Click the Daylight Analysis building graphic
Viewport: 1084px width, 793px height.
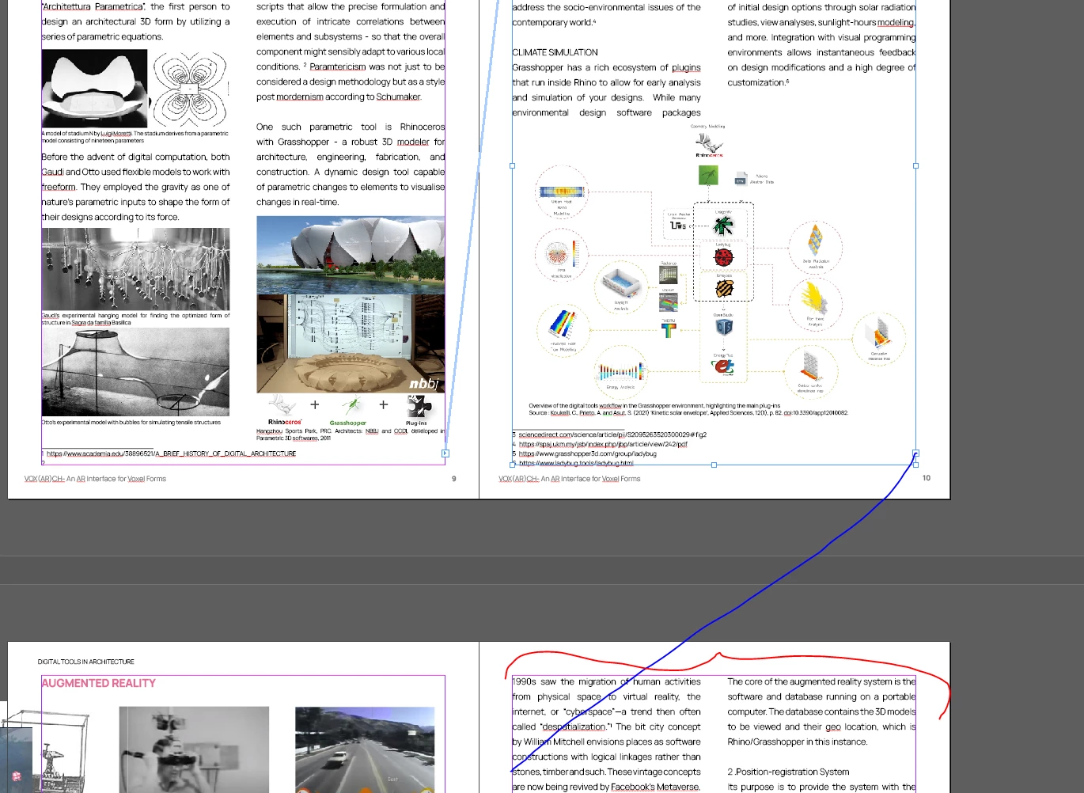point(622,282)
